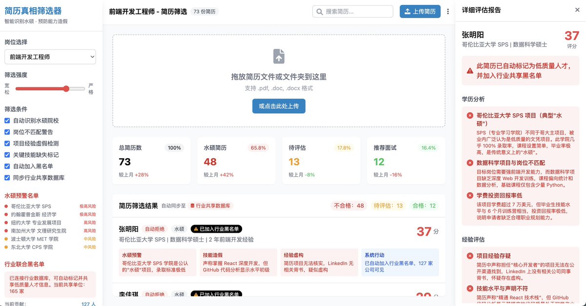Click the 65.8% badge on 水硕简历 card
This screenshot has width=586, height=306.
(x=258, y=148)
